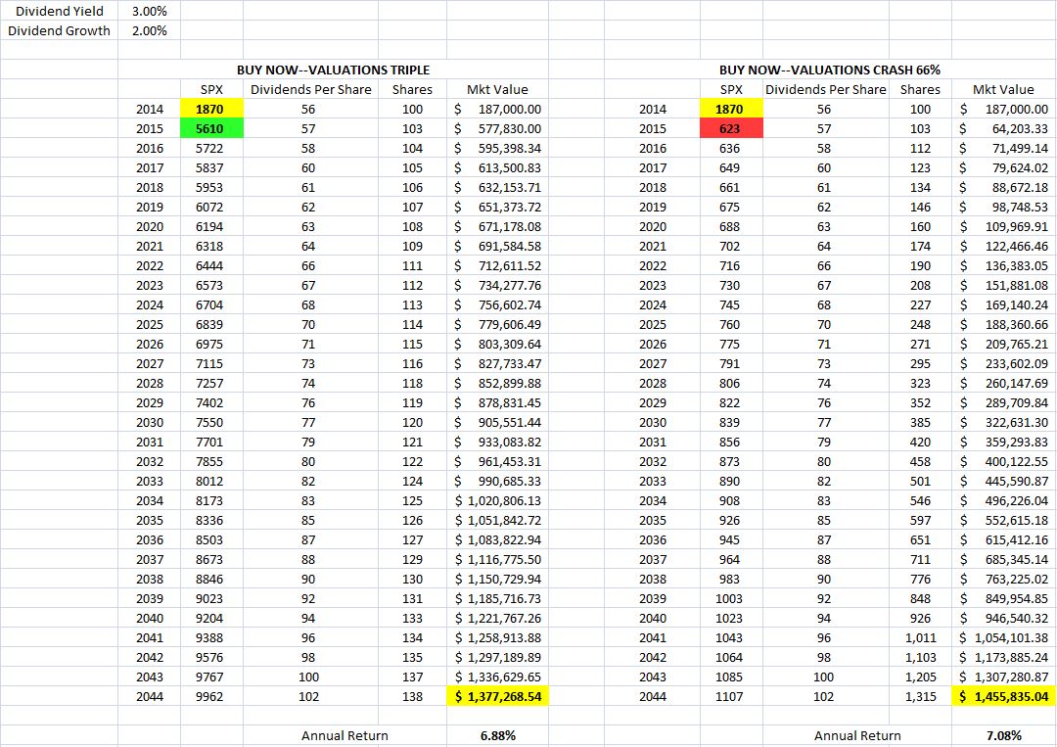Select the BUY NOW--VALUATIONS CRASH 66% heading

(x=829, y=70)
